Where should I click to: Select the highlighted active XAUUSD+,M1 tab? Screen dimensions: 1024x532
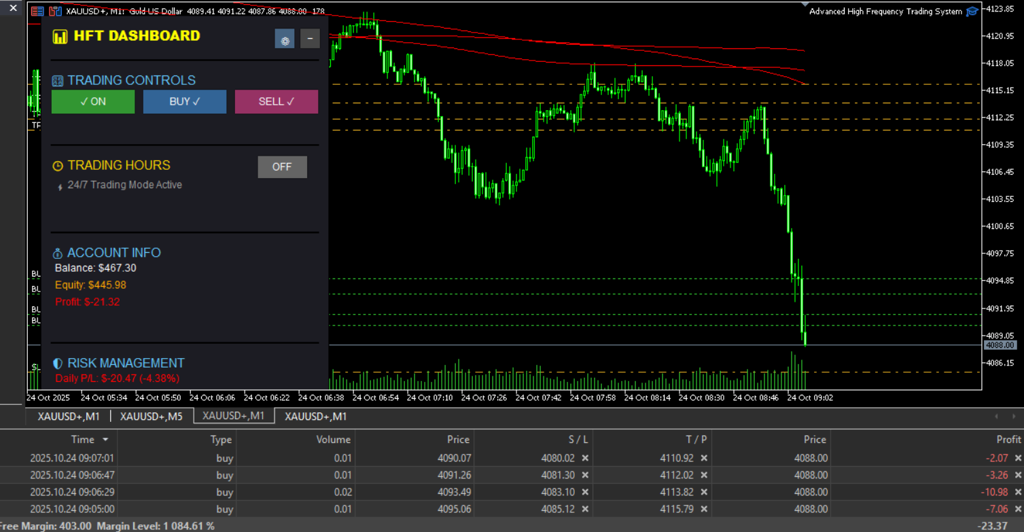pos(234,416)
